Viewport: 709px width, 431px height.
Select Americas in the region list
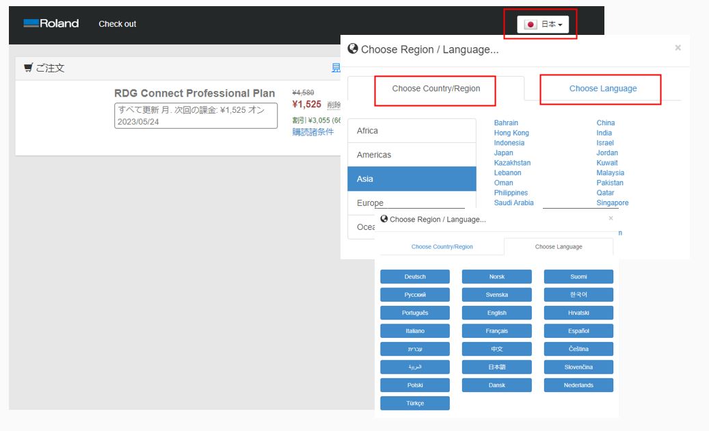pyautogui.click(x=412, y=155)
